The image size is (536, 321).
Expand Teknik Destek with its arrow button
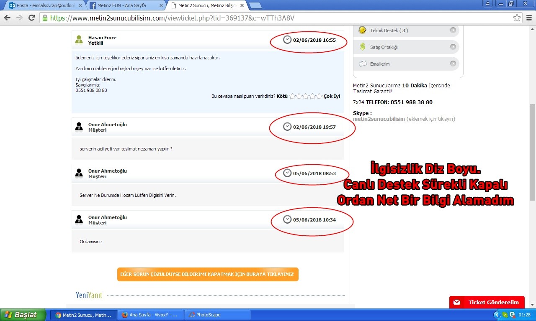pyautogui.click(x=453, y=30)
